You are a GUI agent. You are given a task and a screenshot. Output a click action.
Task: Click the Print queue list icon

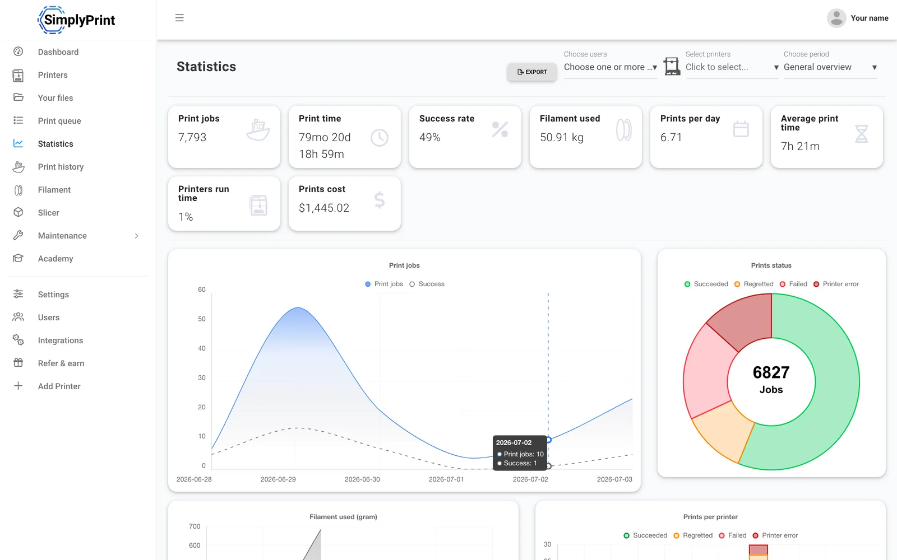tap(19, 120)
